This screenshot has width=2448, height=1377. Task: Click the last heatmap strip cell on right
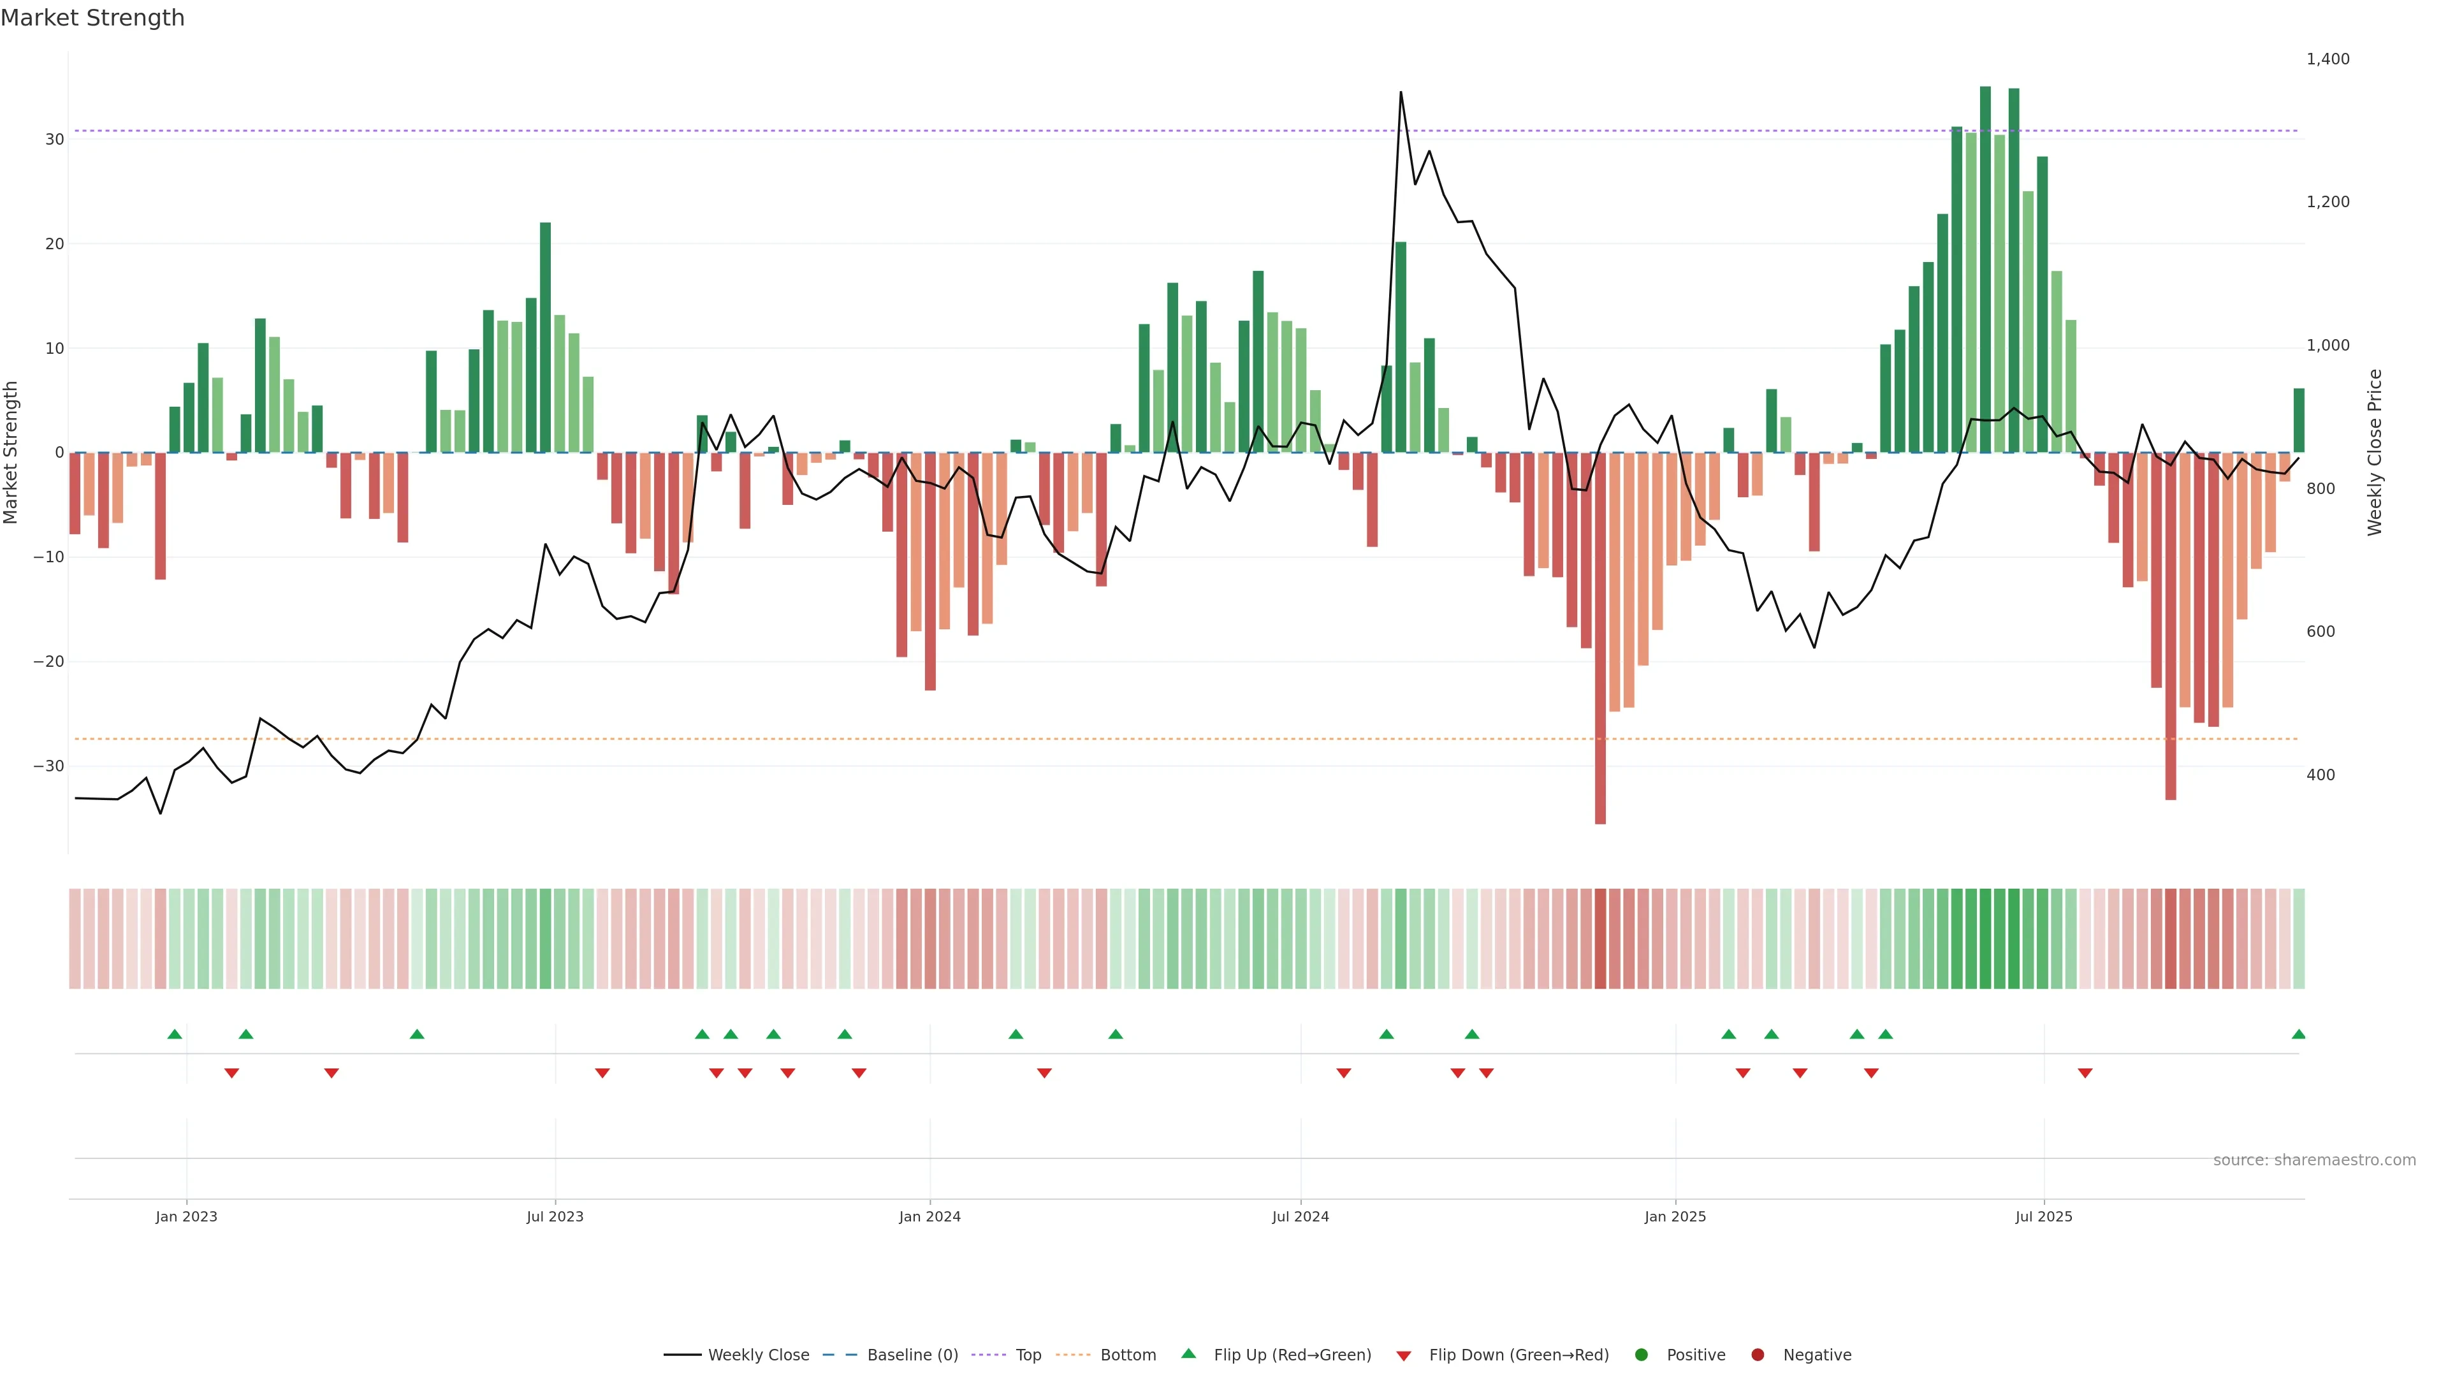(2298, 938)
